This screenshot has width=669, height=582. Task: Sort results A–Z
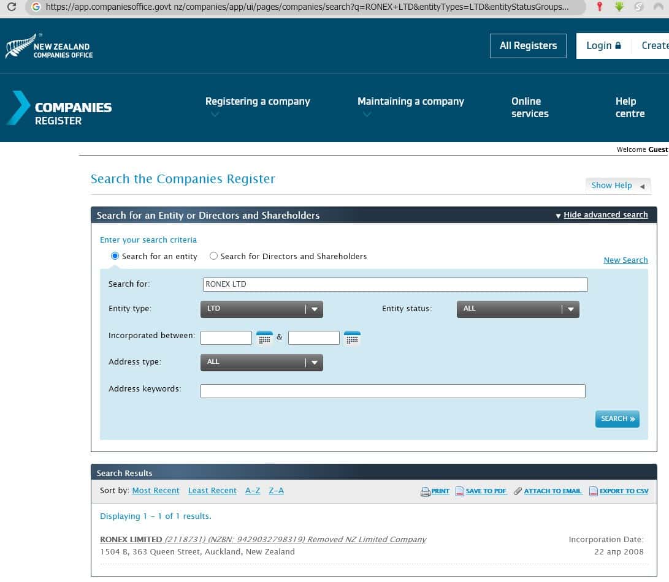click(253, 491)
